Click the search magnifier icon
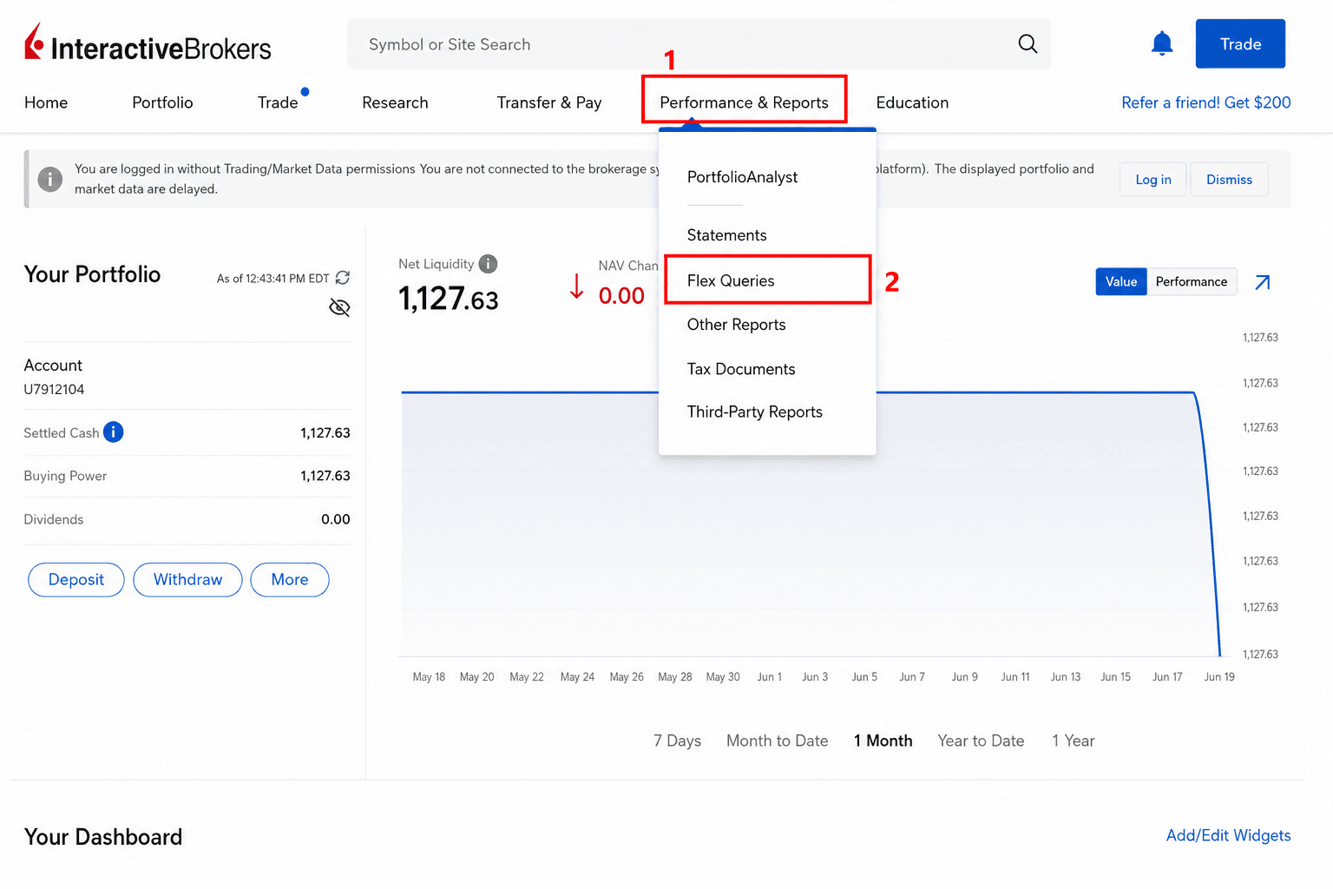The height and width of the screenshot is (889, 1333). coord(1028,44)
